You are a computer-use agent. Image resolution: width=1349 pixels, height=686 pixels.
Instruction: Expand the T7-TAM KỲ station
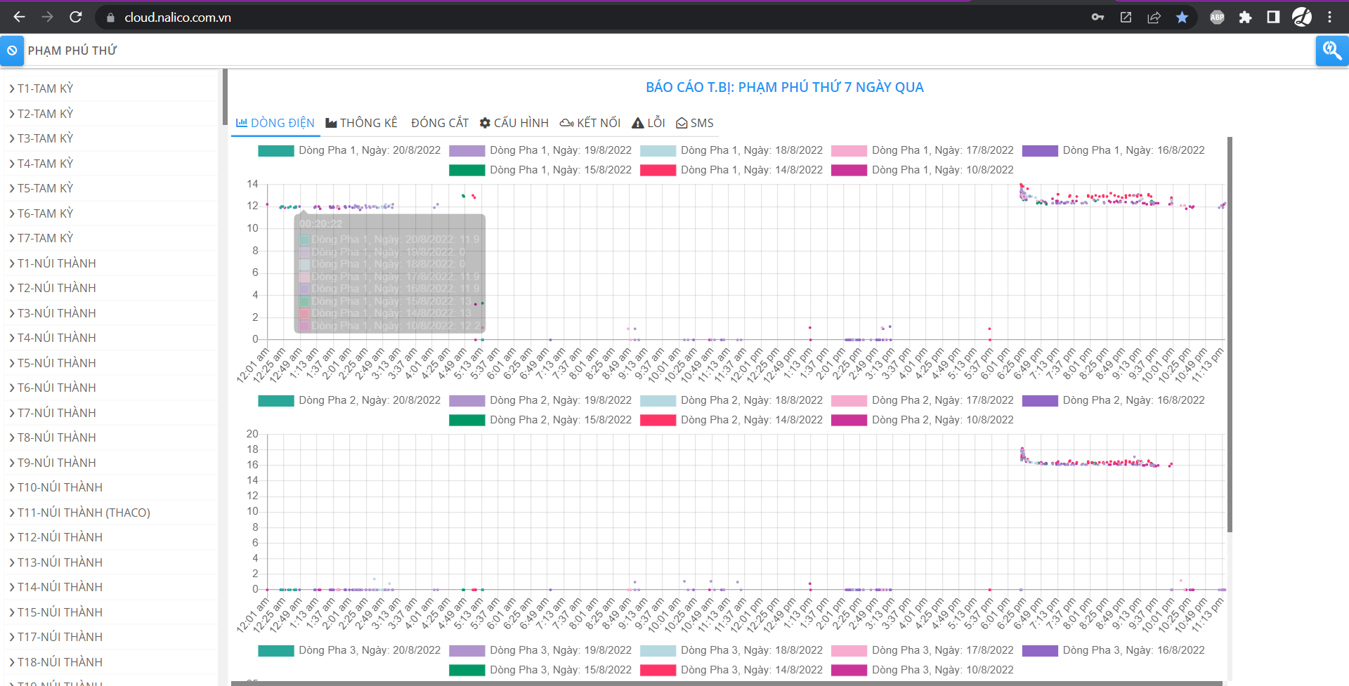tap(12, 238)
